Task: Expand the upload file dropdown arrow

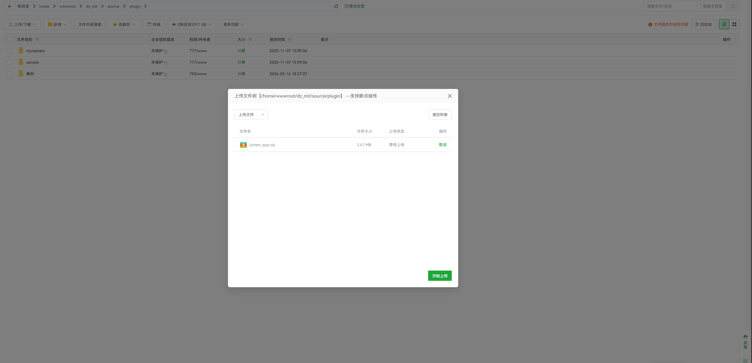Action: 263,114
